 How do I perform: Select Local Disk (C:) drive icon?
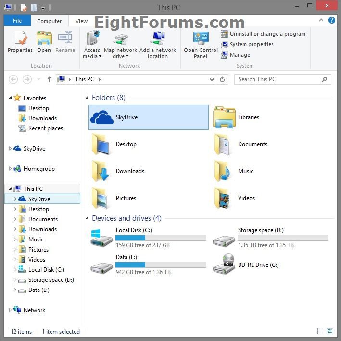(101, 238)
